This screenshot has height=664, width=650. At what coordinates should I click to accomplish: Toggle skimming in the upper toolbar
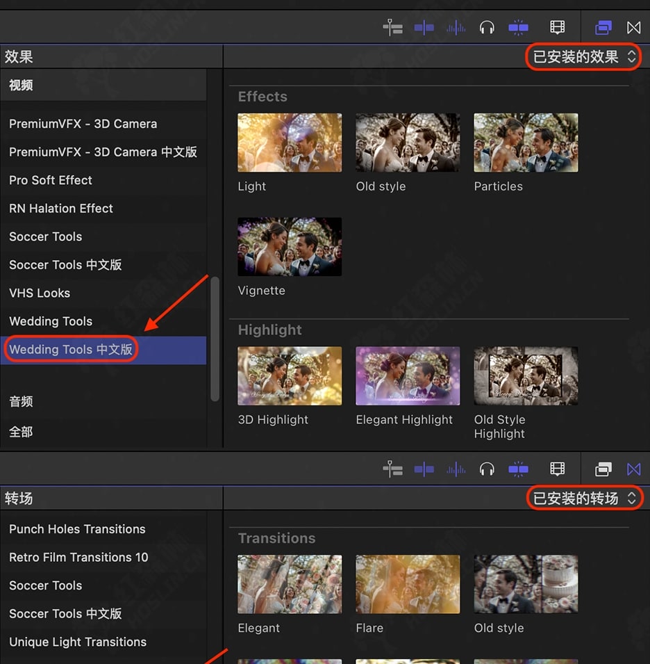pyautogui.click(x=424, y=28)
